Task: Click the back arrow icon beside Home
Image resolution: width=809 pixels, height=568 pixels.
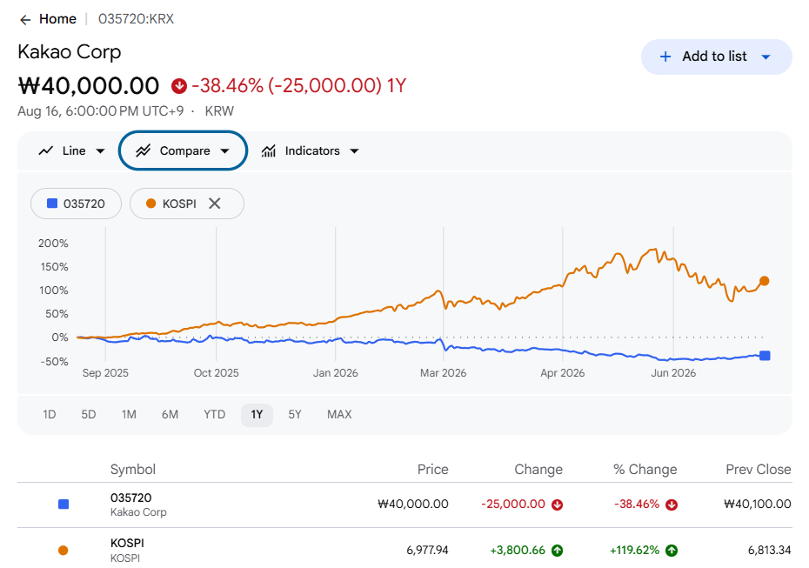Action: 24,20
